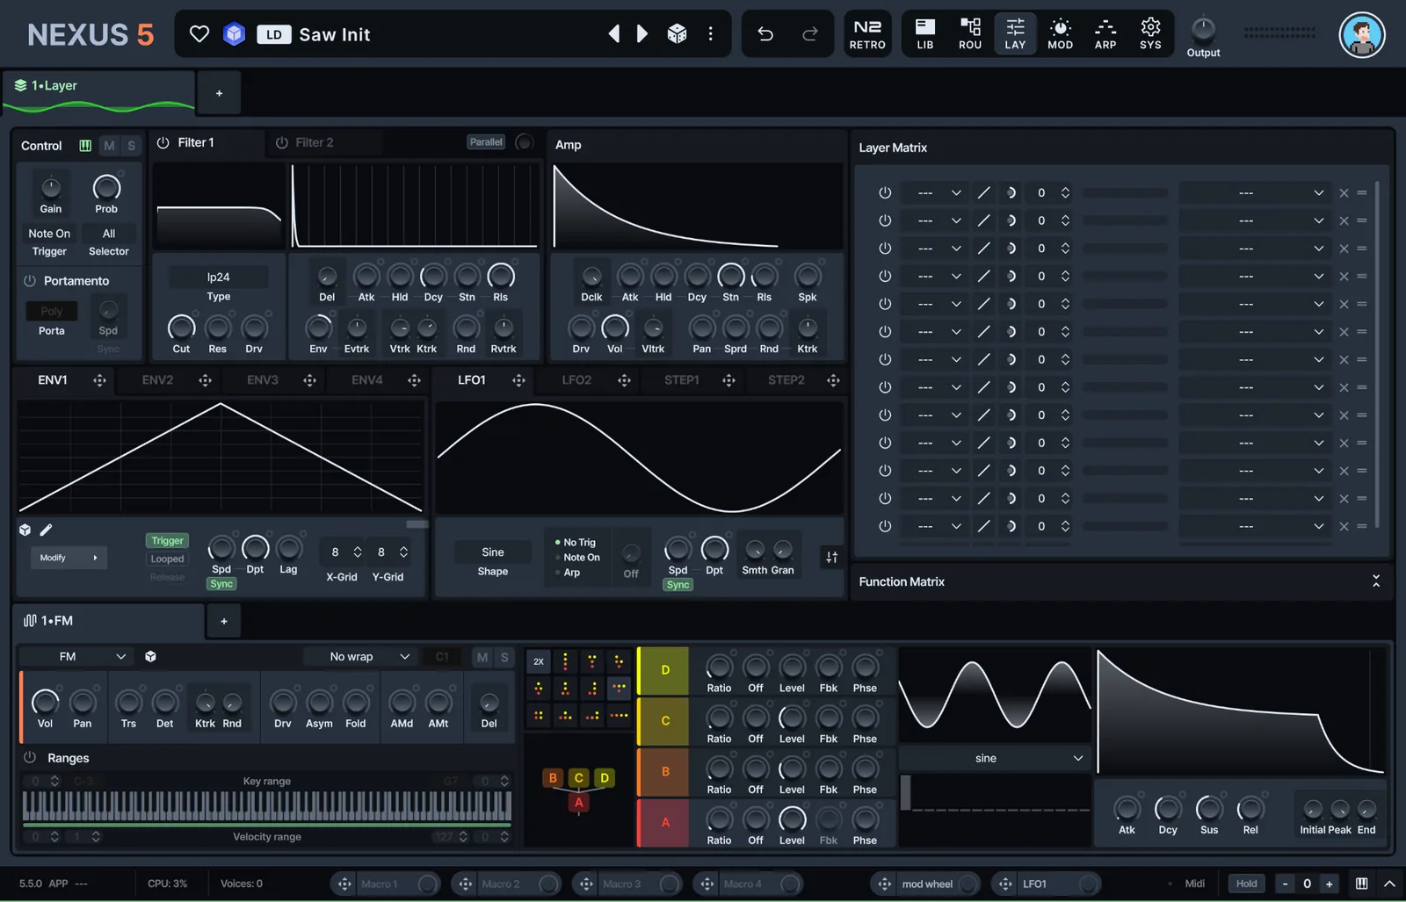Open first Layer Matrix destination dropdown
Image resolution: width=1406 pixels, height=902 pixels.
click(x=1254, y=192)
